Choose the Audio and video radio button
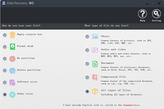 coord(87,50)
